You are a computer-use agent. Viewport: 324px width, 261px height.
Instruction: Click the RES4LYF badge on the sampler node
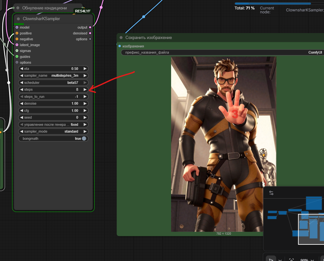click(x=83, y=11)
